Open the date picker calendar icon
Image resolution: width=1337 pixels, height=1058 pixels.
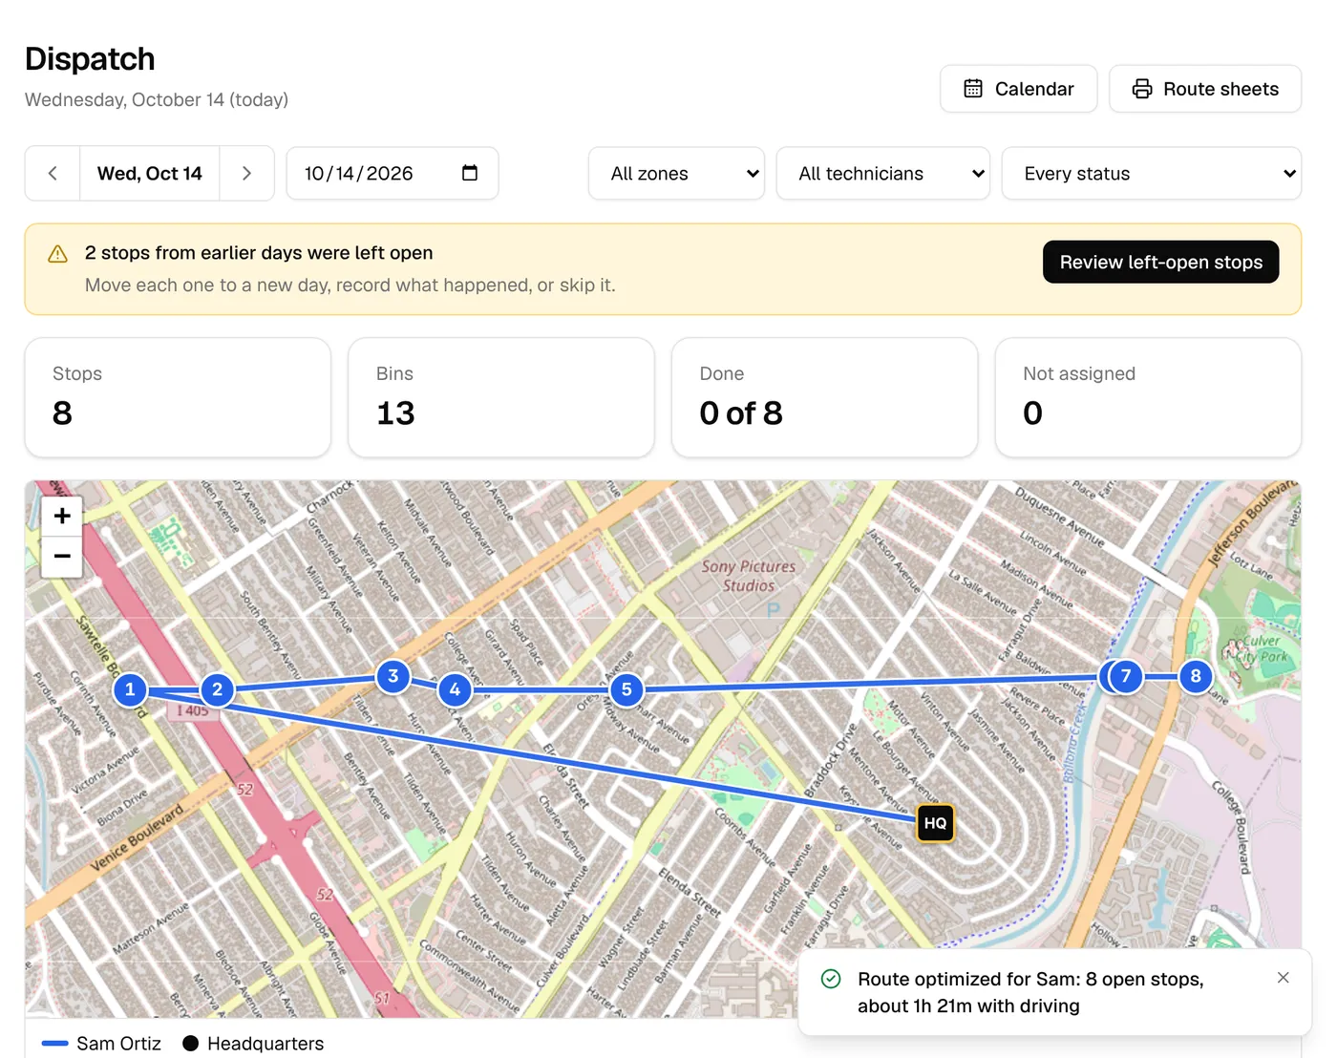(x=470, y=173)
